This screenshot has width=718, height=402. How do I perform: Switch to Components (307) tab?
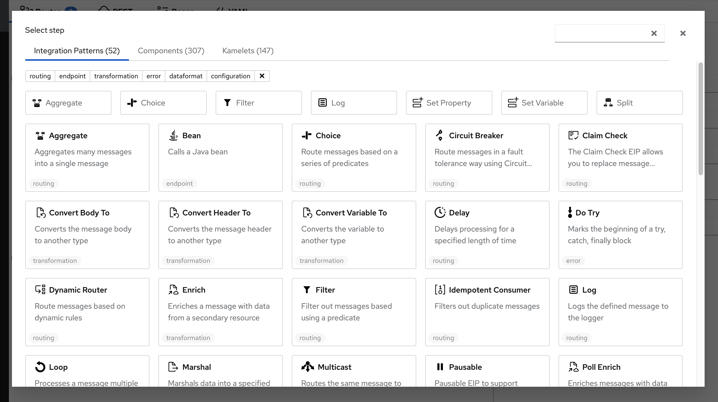click(x=171, y=51)
